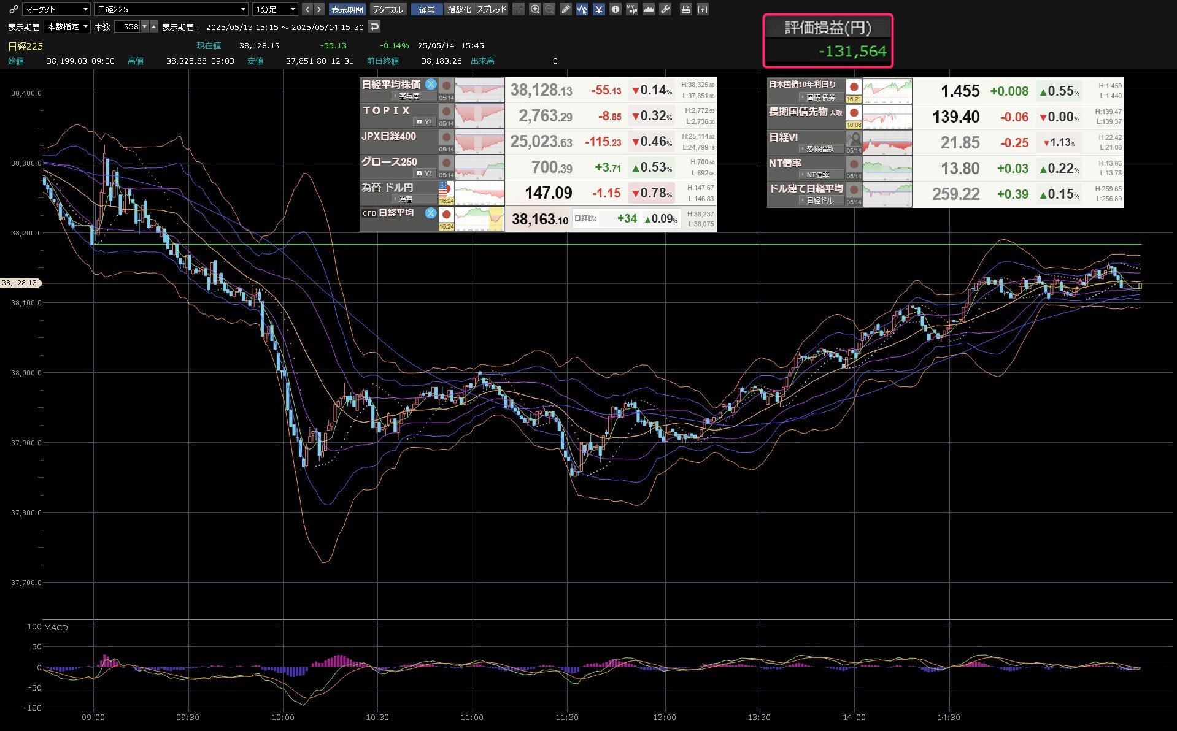This screenshot has width=1177, height=731.
Task: Open the 本数指定 period type dropdown
Action: tap(68, 26)
